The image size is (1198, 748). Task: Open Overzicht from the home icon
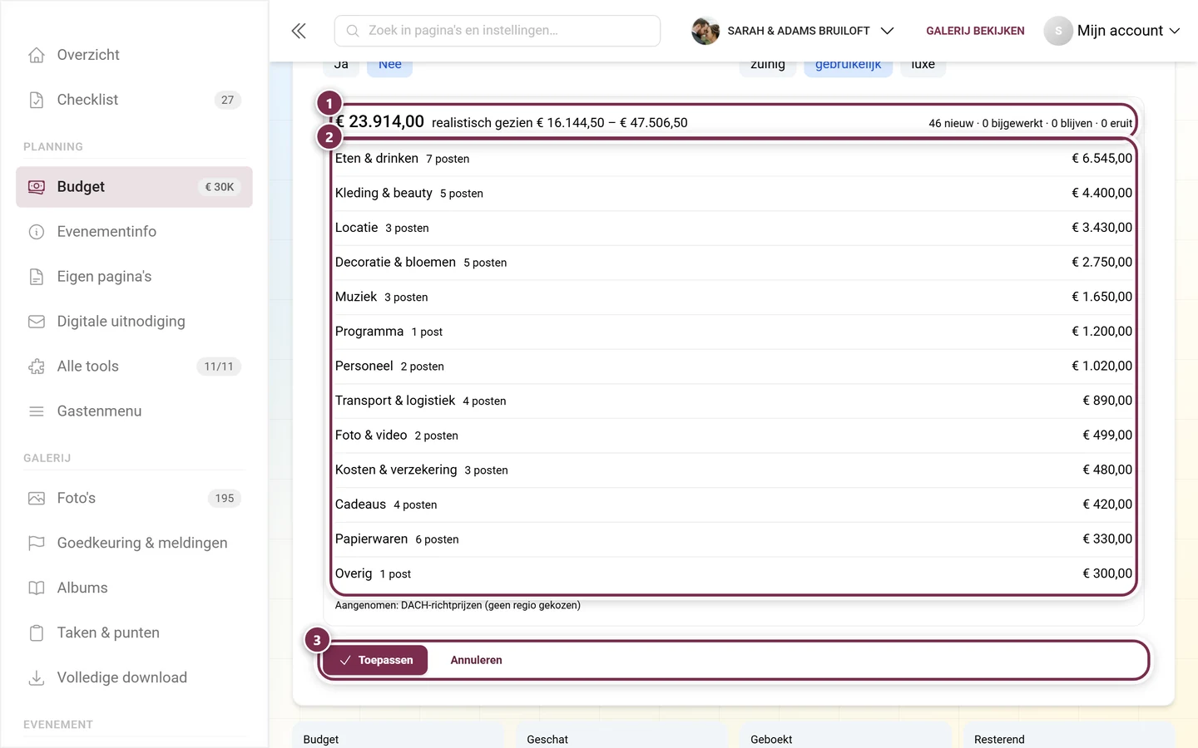click(x=37, y=55)
